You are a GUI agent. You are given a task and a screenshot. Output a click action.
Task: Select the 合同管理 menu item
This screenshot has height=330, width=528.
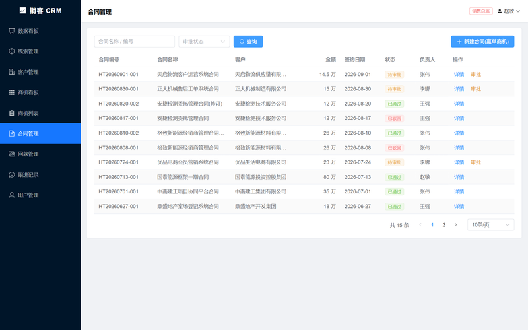coord(40,133)
